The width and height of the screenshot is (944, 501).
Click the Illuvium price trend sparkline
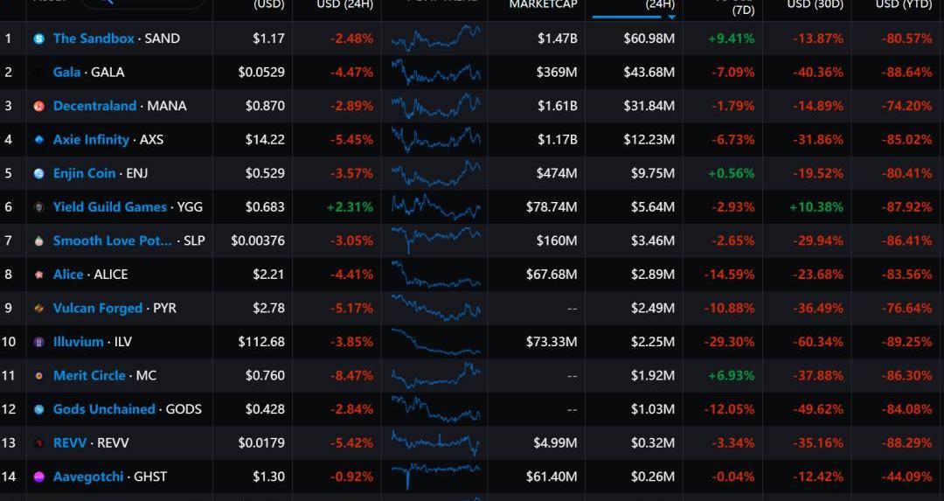click(x=435, y=342)
